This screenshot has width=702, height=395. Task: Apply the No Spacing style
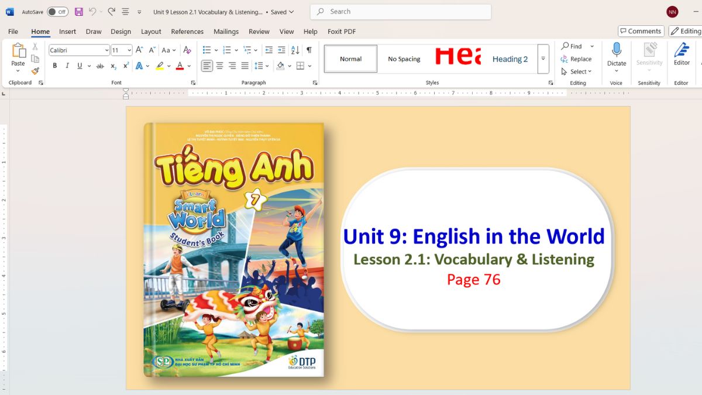[405, 59]
